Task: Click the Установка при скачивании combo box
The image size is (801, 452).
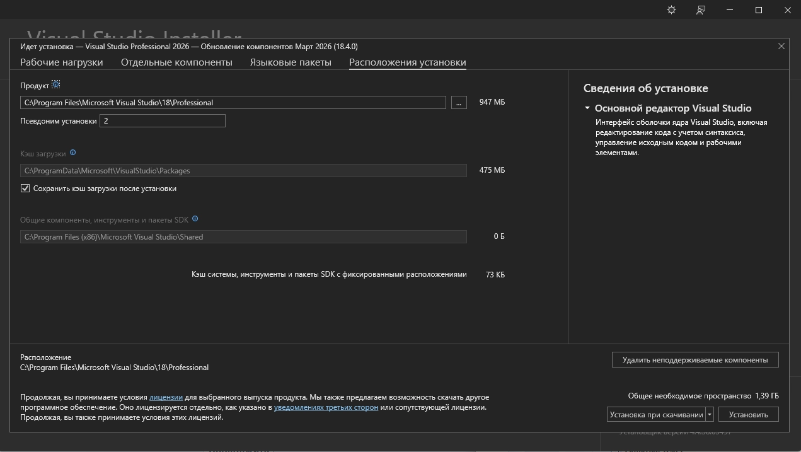Action: [656, 414]
